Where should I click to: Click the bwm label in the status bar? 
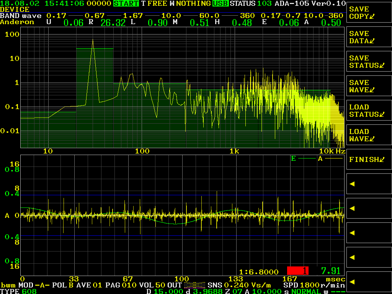coord(8,285)
